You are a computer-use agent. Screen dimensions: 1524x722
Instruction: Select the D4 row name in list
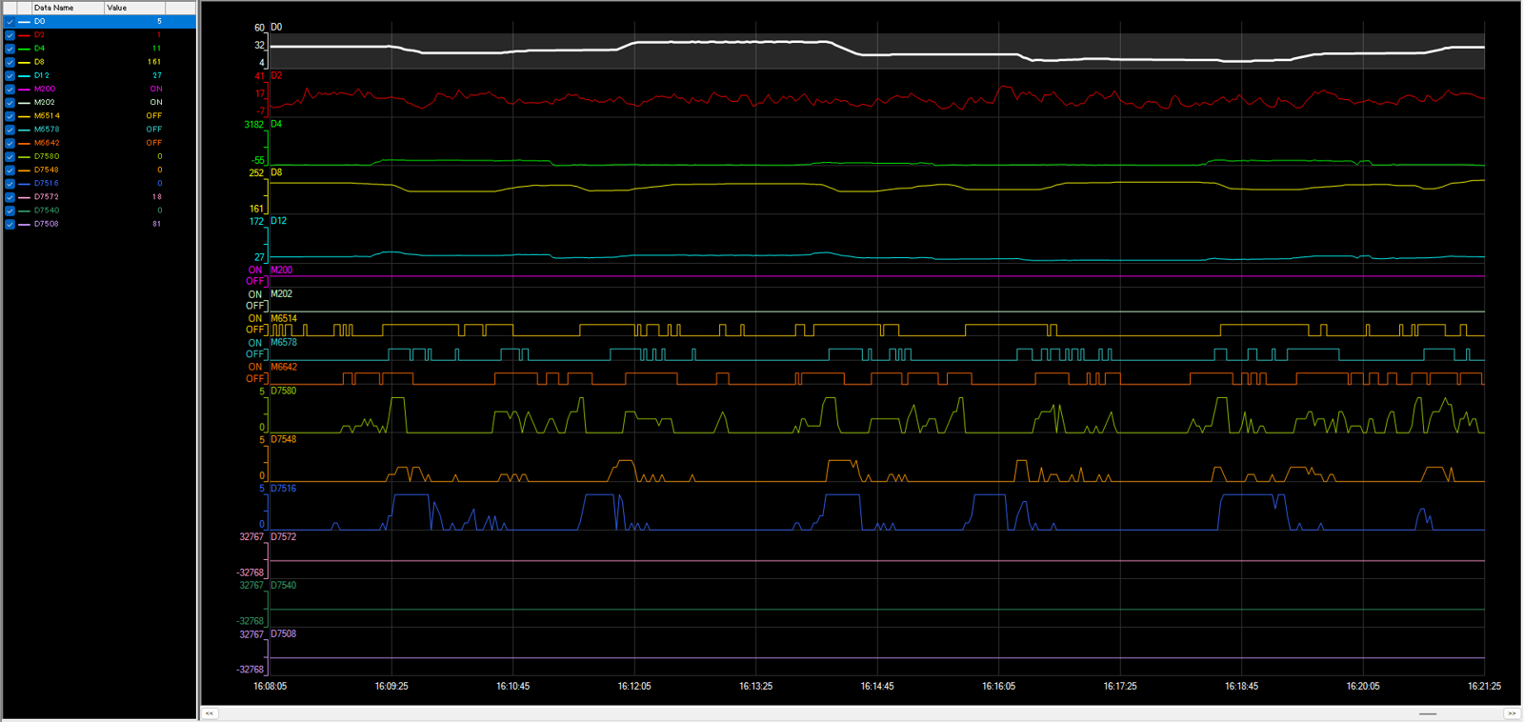click(39, 48)
